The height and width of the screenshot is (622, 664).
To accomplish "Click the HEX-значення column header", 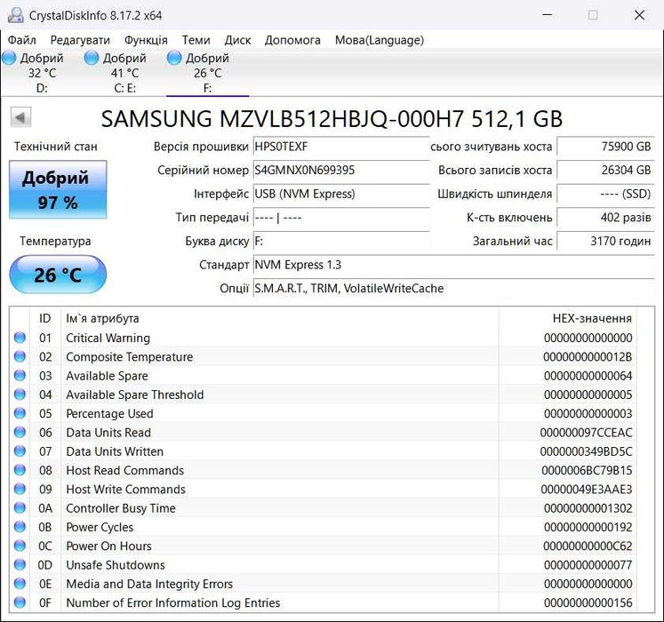I will pos(568,318).
